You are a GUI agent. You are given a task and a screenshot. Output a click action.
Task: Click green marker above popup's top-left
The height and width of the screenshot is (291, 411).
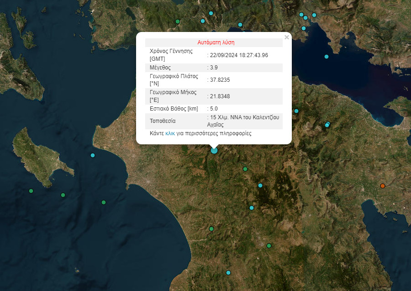178,21
